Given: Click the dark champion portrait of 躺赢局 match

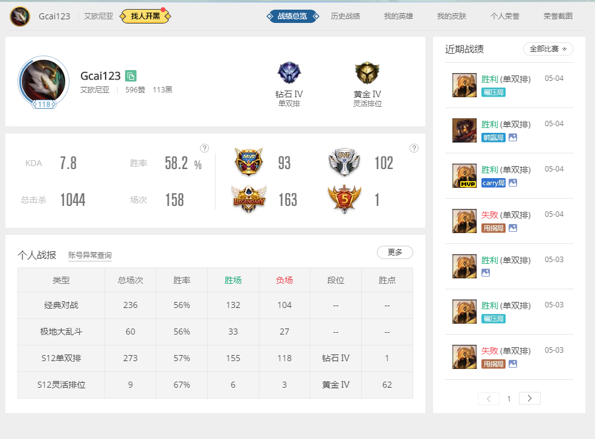Looking at the screenshot, I should coord(464,130).
